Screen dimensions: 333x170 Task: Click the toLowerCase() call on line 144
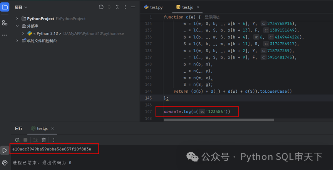[x=276, y=92]
